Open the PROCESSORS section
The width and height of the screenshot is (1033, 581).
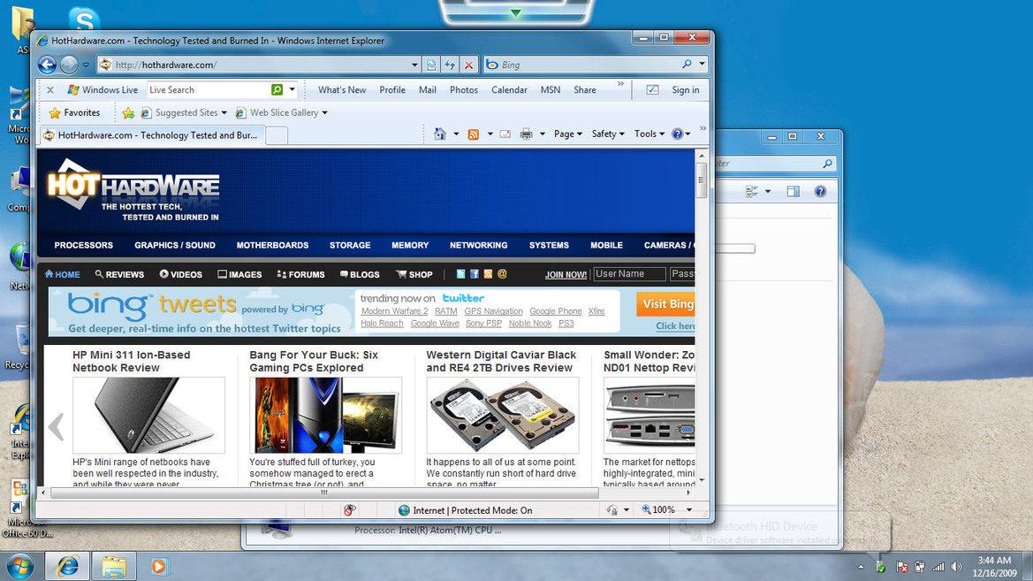84,245
